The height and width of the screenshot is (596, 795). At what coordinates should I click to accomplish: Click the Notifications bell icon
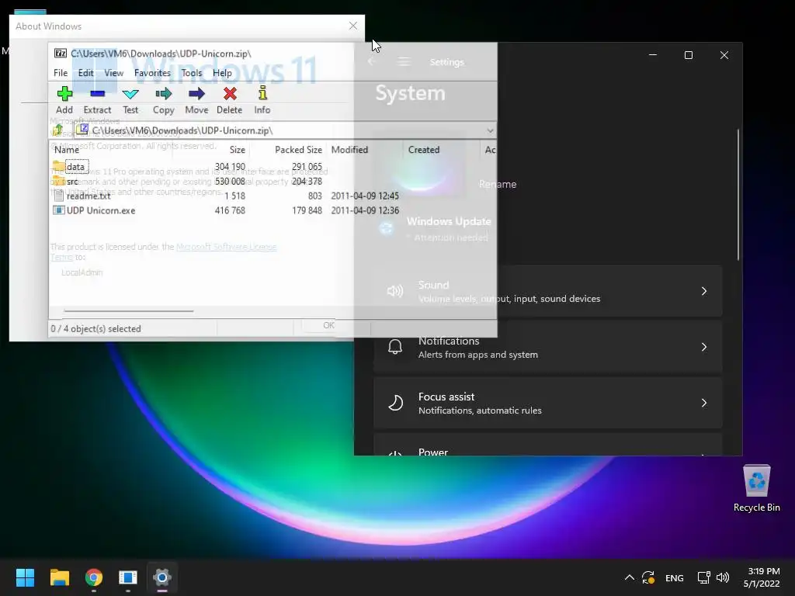pos(395,347)
